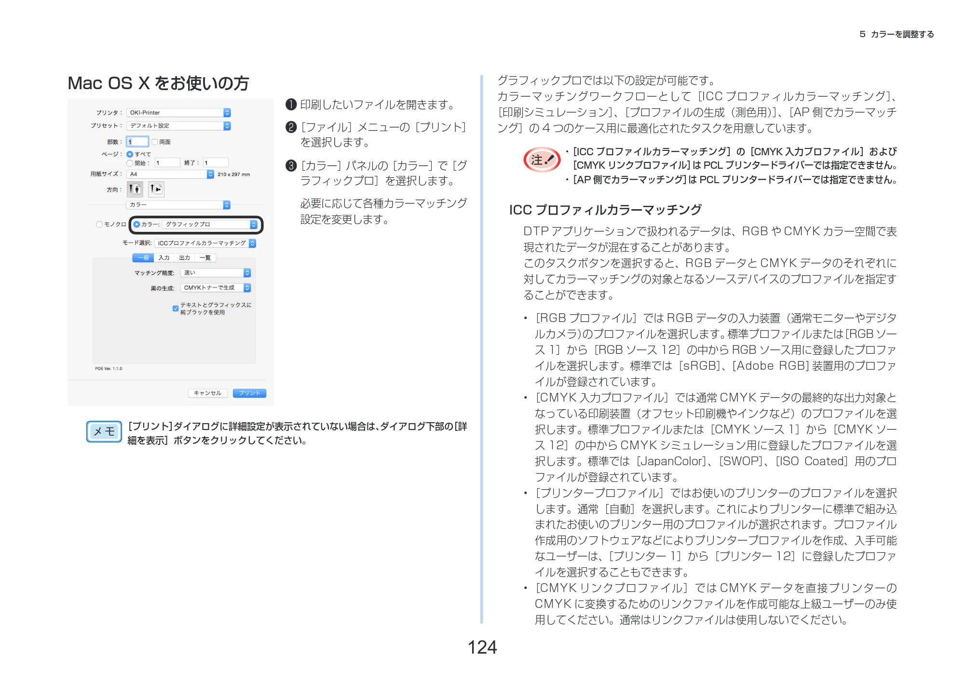This screenshot has width=965, height=683.
Task: Toggle テキストとグラフィックスに純ブラックを使用 checkbox
Action: pos(176,308)
